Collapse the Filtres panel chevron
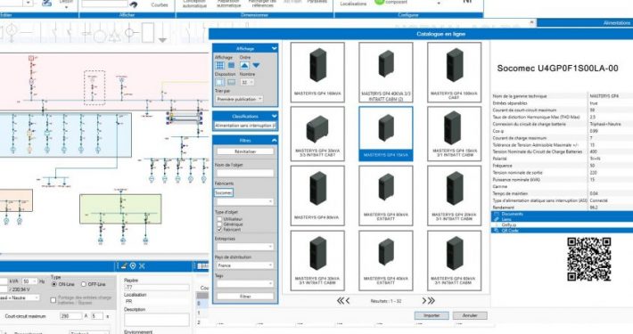This screenshot has width=633, height=334. pos(274,140)
